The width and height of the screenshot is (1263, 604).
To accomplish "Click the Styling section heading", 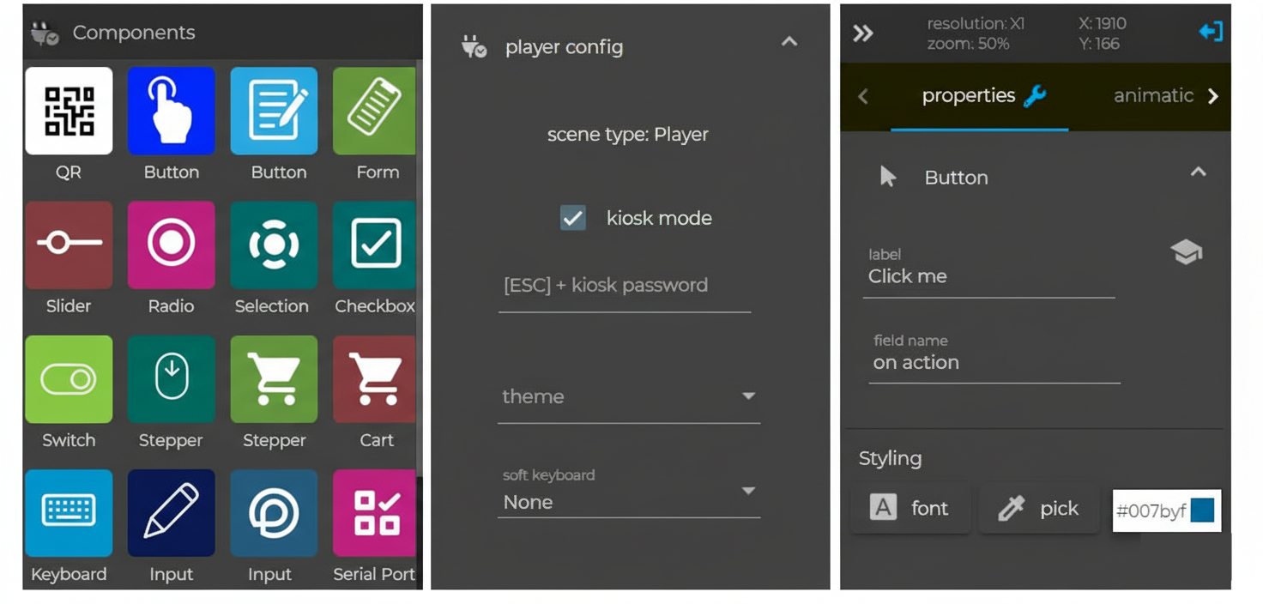I will click(890, 459).
